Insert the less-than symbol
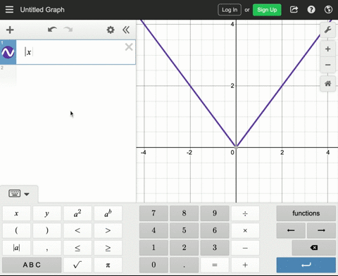Image resolution: width=338 pixels, height=276 pixels. point(77,230)
